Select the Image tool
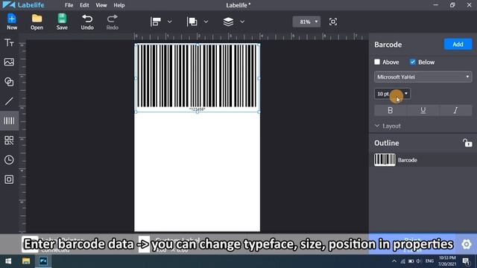The width and height of the screenshot is (477, 268). tap(9, 62)
